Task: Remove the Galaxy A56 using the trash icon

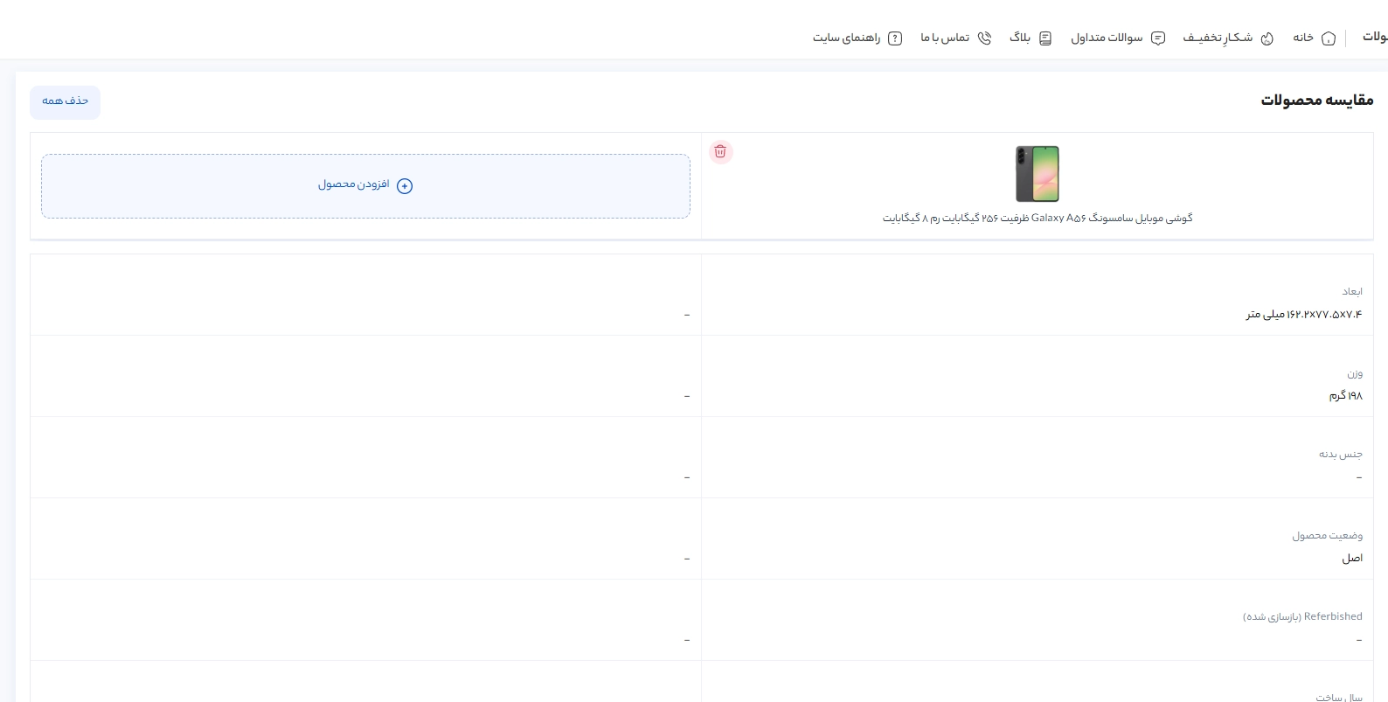Action: click(x=720, y=152)
